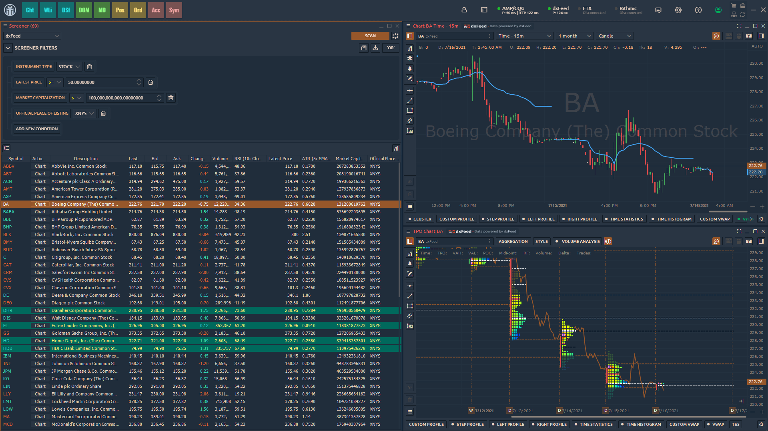Open settings gear on Time chart bottom toolbar
Viewport: 768px width, 431px height.
click(x=761, y=219)
